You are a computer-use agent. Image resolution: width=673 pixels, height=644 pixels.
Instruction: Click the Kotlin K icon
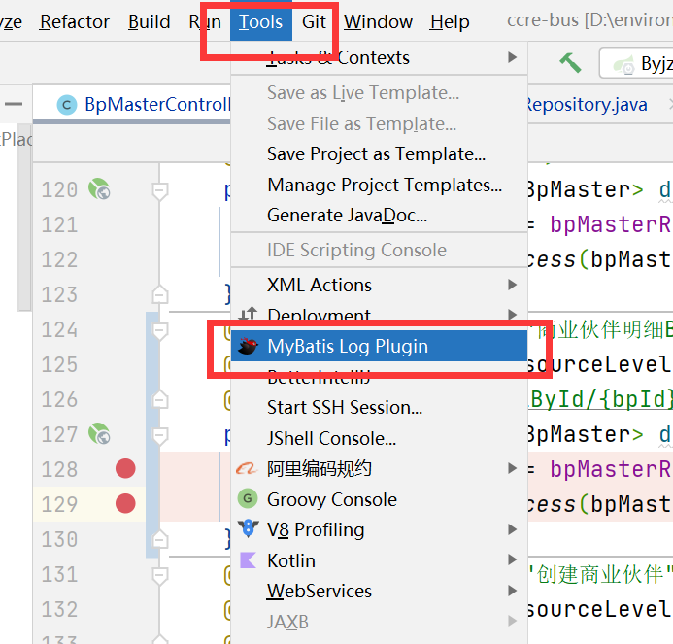coord(248,560)
